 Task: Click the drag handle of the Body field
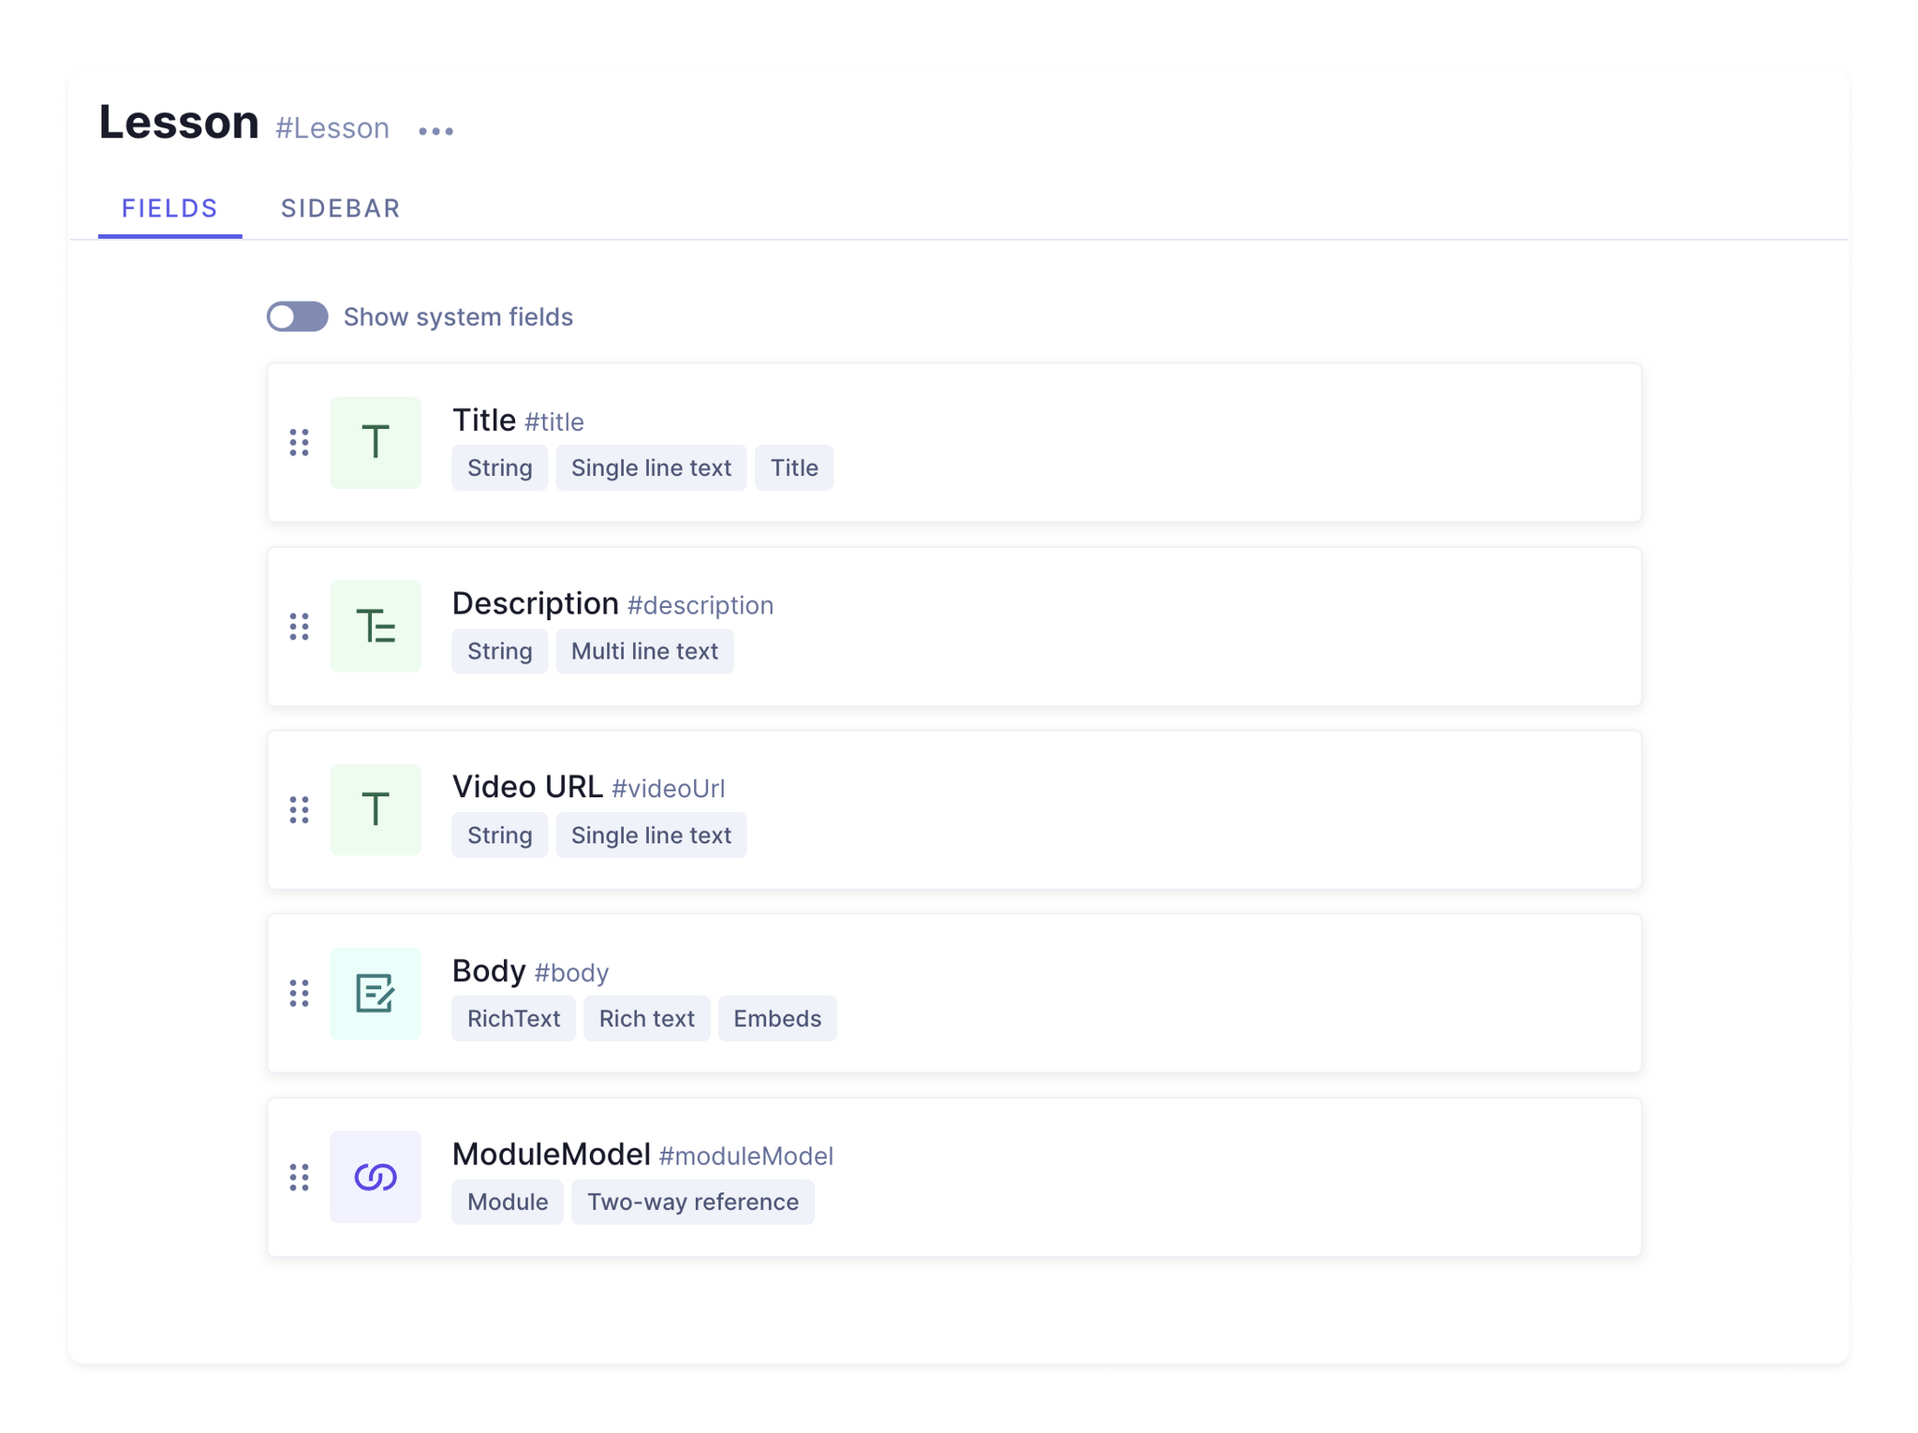pos(299,993)
